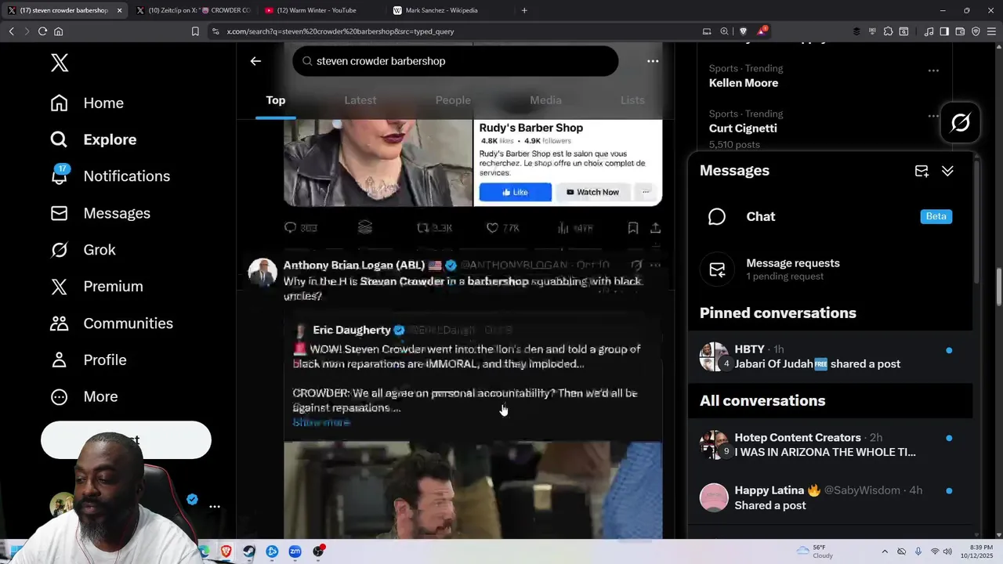Open Happy Latina conversation
This screenshot has width=1003, height=564.
point(830,497)
